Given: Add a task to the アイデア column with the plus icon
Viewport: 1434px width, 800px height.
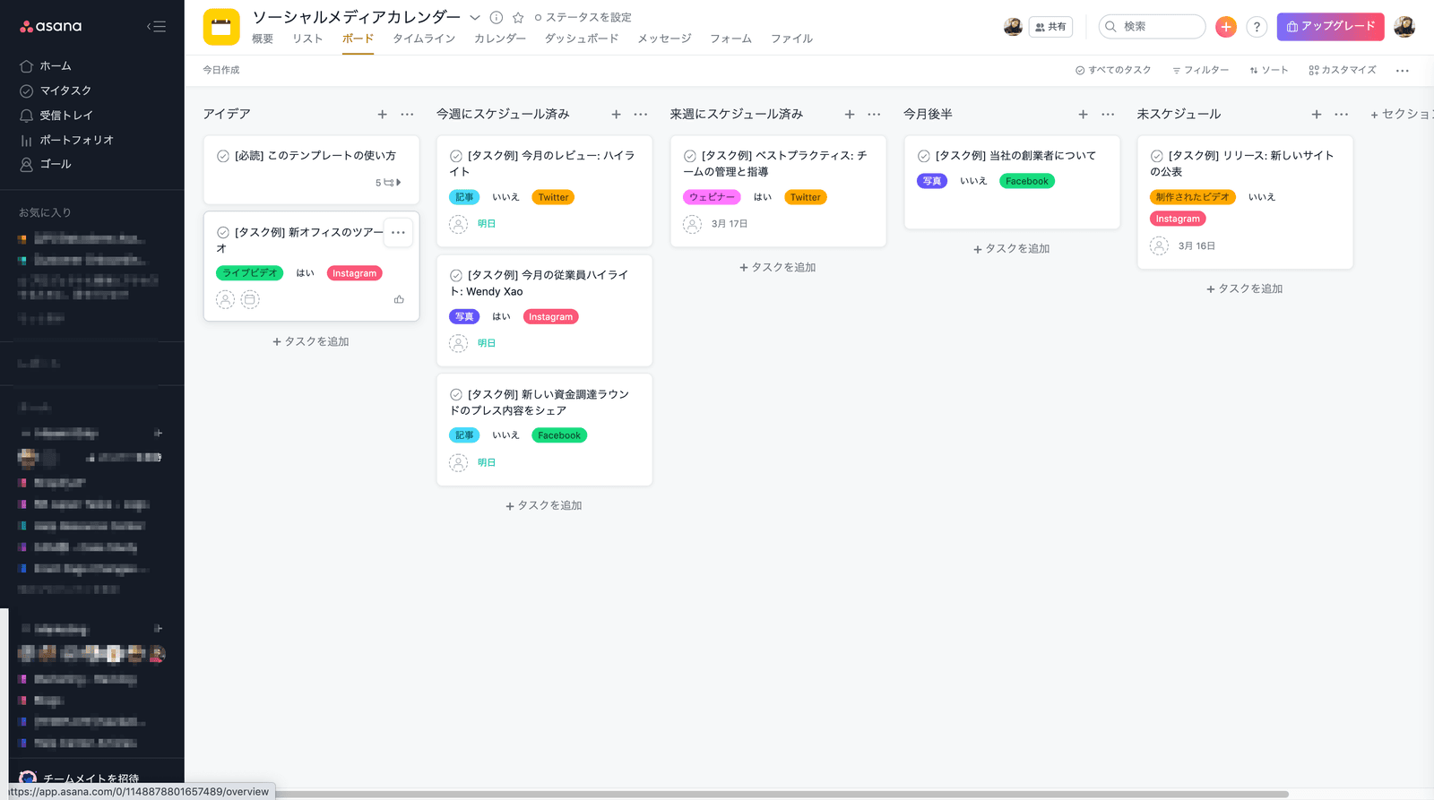Looking at the screenshot, I should click(383, 115).
